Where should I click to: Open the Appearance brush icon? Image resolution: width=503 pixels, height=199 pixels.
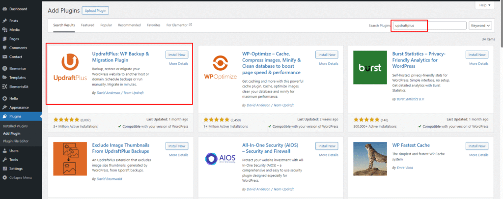[5, 108]
